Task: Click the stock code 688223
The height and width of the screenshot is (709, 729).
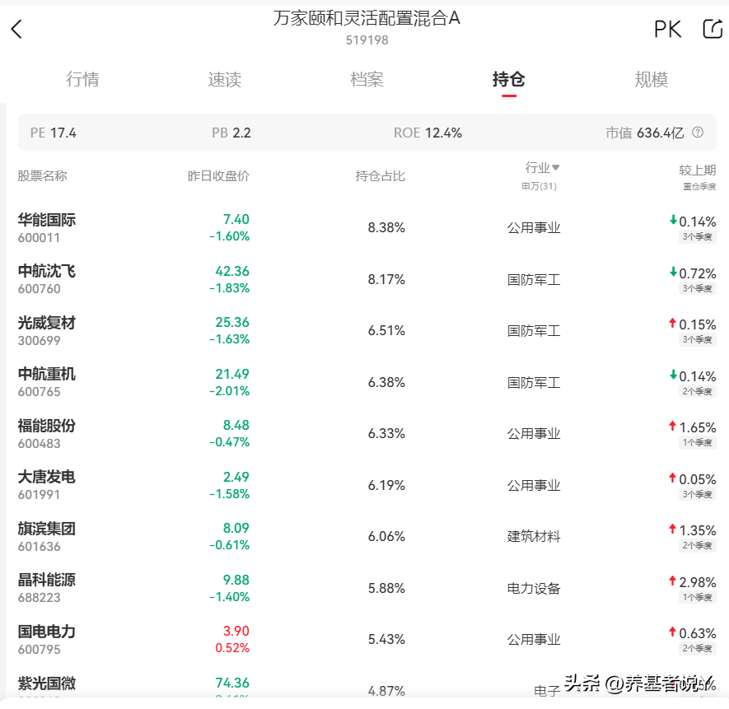Action: (39, 597)
